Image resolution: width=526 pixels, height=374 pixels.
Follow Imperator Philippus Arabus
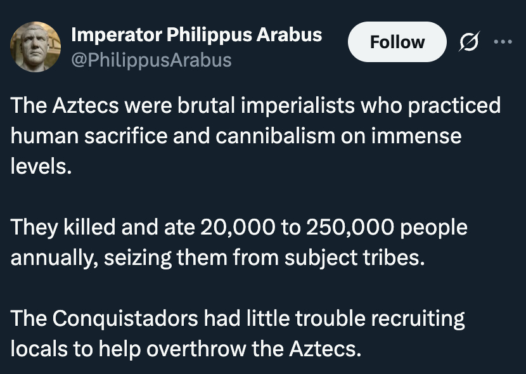pos(397,42)
